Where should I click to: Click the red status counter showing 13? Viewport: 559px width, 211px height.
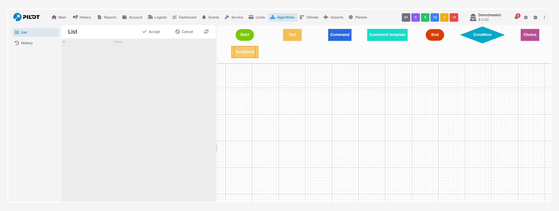pyautogui.click(x=454, y=17)
